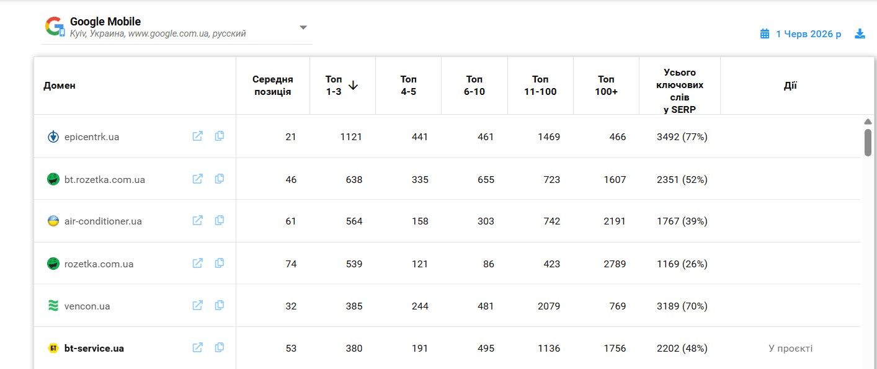
Task: Open rozetka.com.ua external link icon
Action: [198, 263]
